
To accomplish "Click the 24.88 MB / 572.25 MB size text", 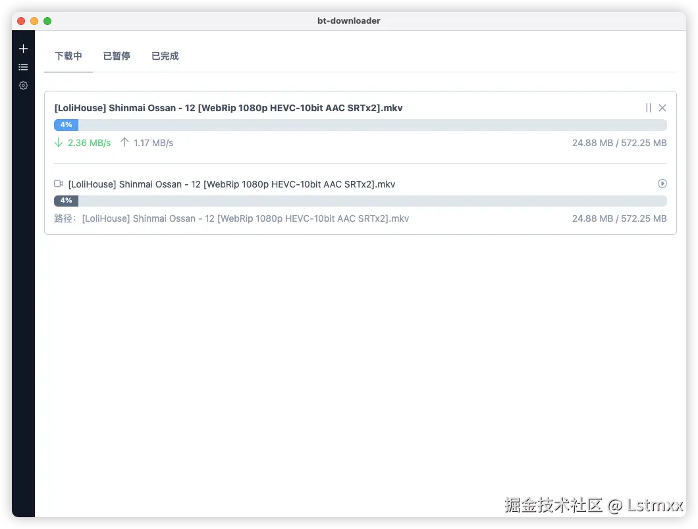I will tap(619, 142).
